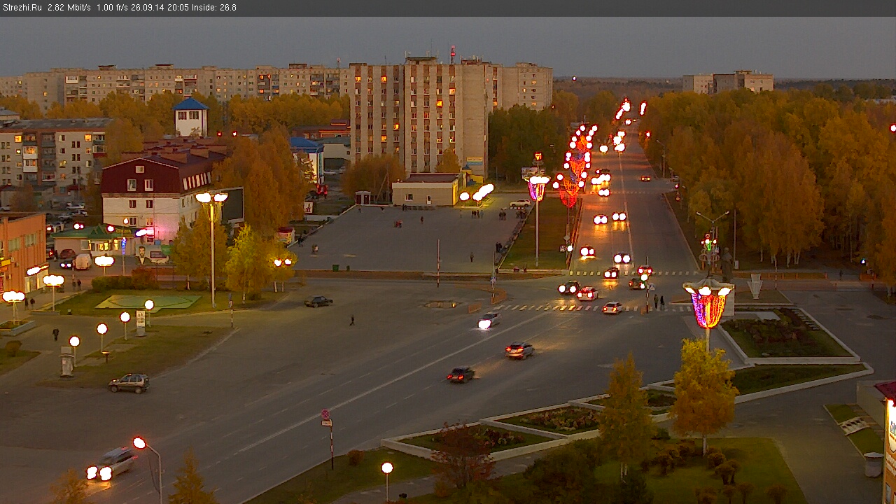Select the 2.82 Mbit/s bitrate readout
Image resolution: width=896 pixels, height=504 pixels.
coord(69,8)
